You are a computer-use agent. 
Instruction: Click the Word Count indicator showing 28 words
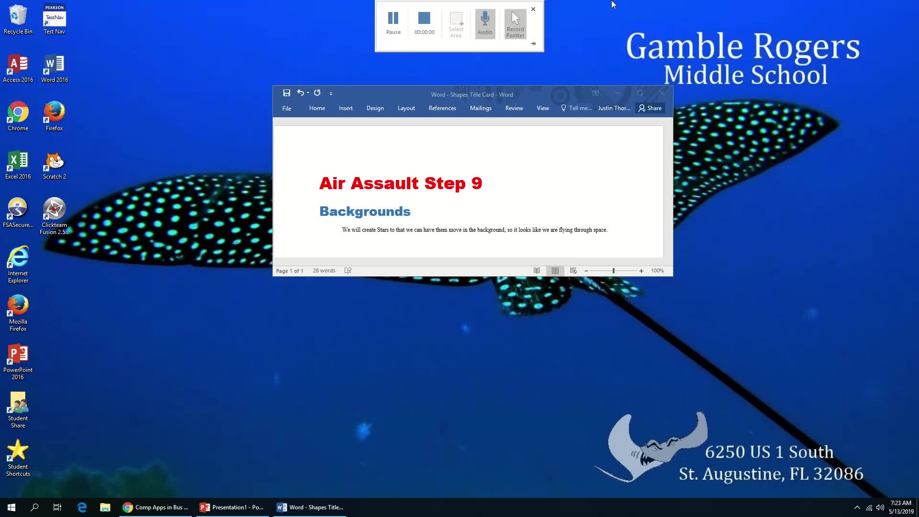click(325, 270)
